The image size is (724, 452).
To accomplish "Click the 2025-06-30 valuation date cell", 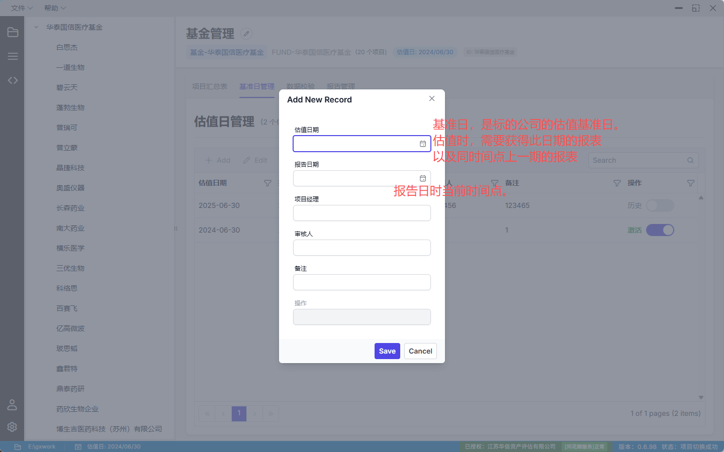I will pos(219,205).
